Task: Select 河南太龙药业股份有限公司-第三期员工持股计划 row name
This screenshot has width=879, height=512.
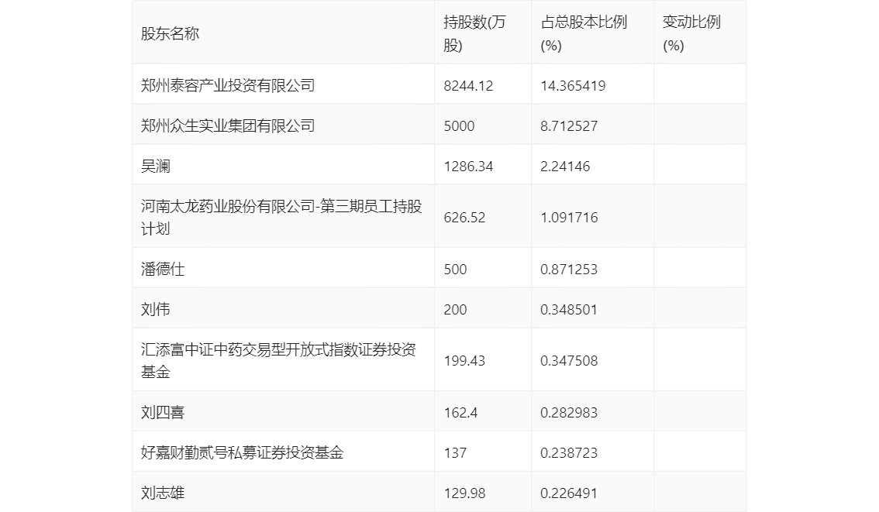Action: pyautogui.click(x=281, y=218)
